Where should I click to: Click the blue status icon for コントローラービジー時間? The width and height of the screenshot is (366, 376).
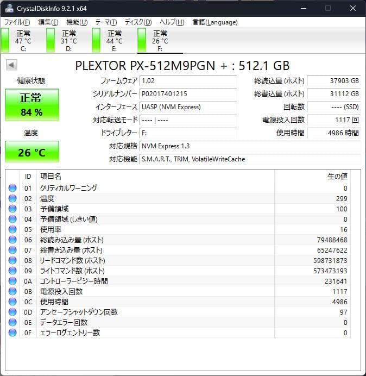pos(12,281)
